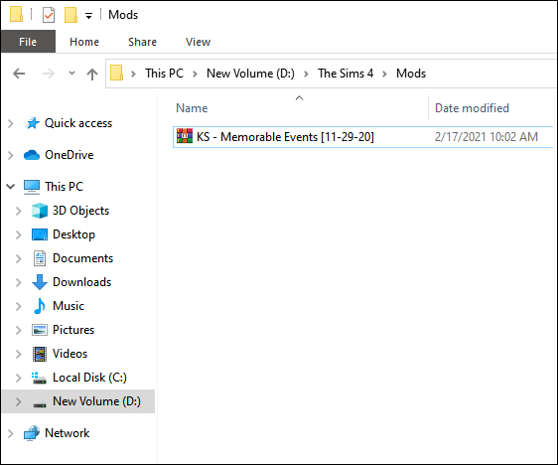This screenshot has height=465, width=558.
Task: Select The Sims 4 breadcrumb segment
Action: [x=346, y=74]
